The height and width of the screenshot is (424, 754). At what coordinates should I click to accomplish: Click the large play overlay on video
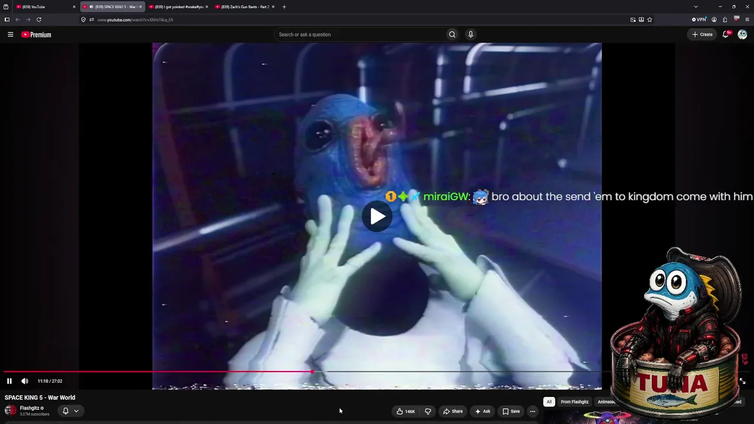(377, 216)
